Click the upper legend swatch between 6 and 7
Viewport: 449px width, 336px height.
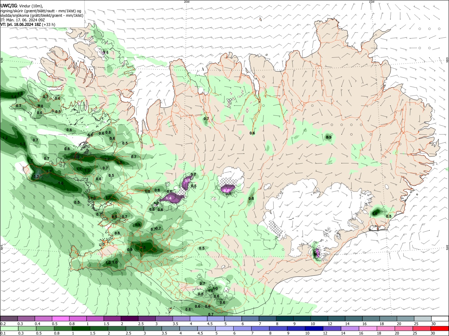pyautogui.click(x=250, y=319)
